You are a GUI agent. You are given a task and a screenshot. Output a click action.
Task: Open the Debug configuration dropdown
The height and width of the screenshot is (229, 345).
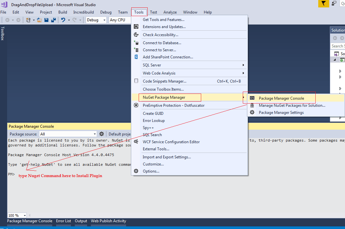(104, 20)
